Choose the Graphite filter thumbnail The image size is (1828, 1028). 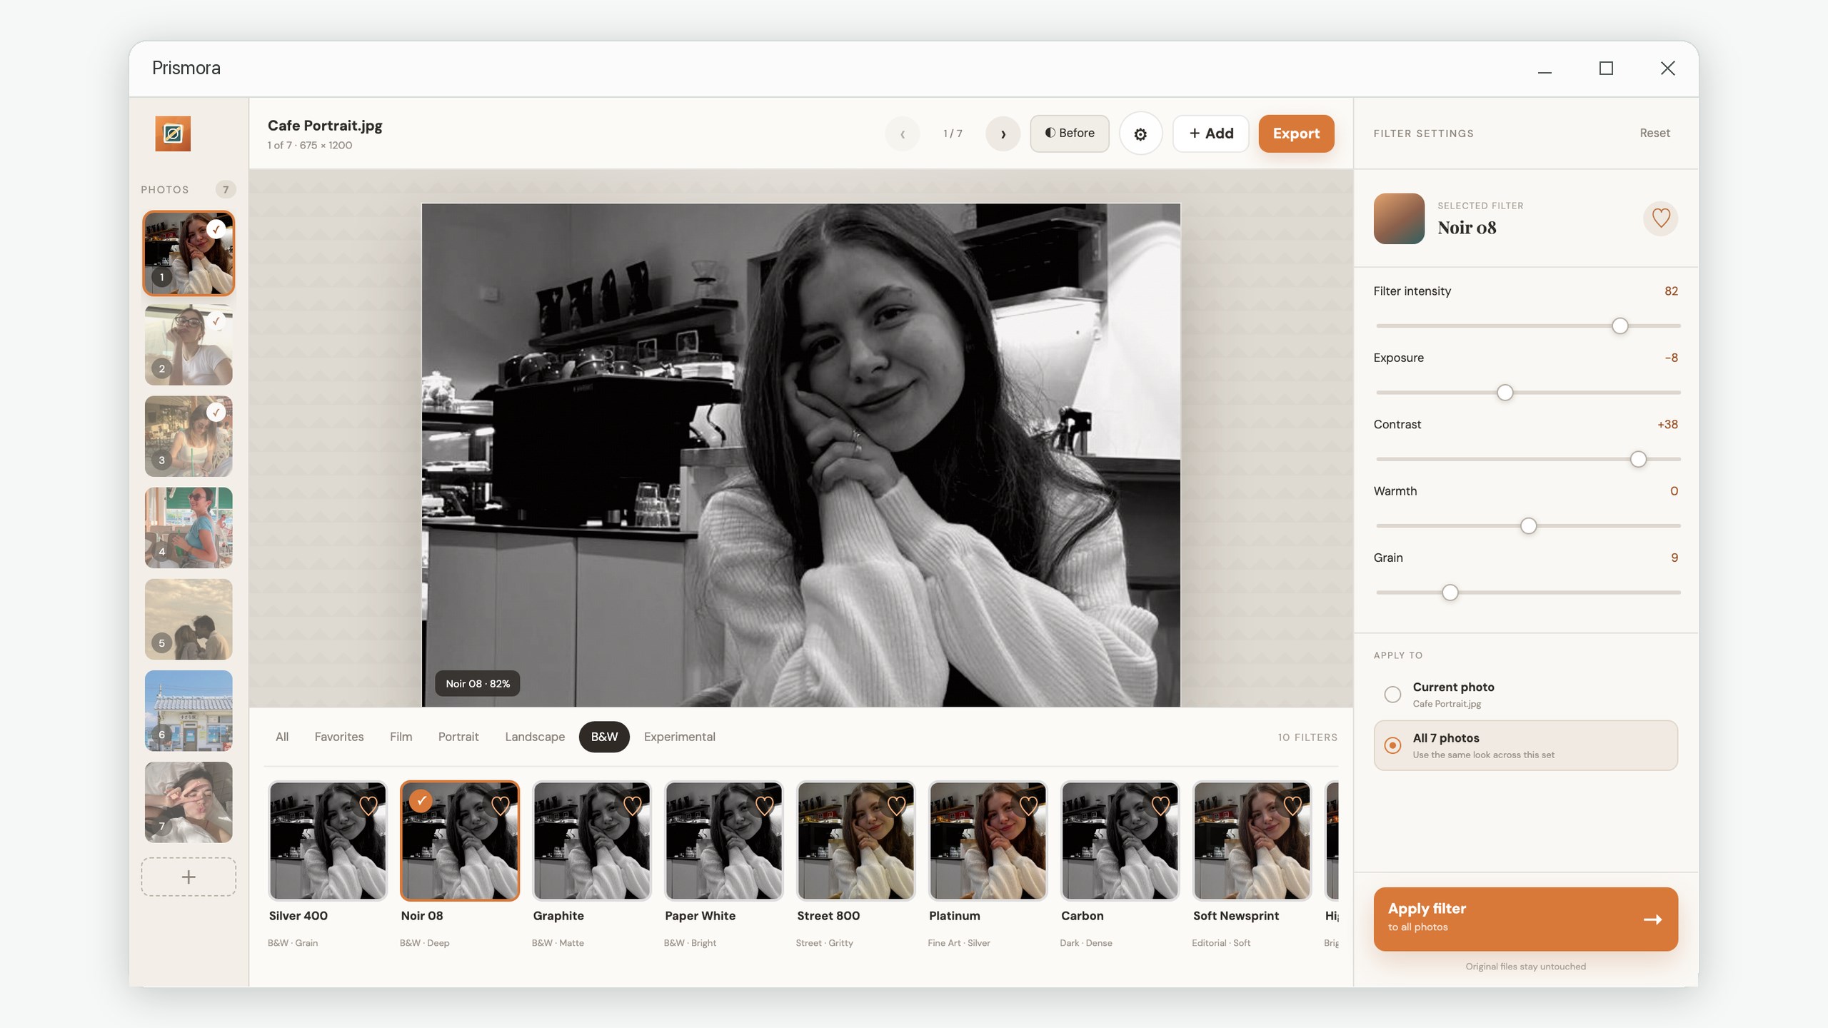coord(592,840)
